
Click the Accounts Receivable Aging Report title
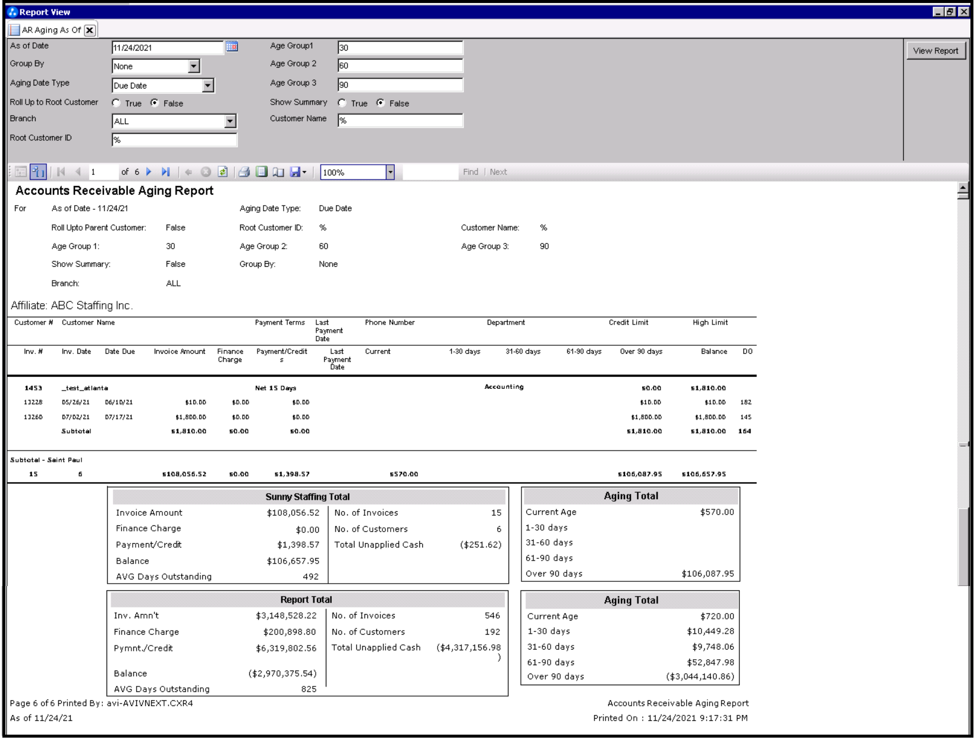pos(114,191)
